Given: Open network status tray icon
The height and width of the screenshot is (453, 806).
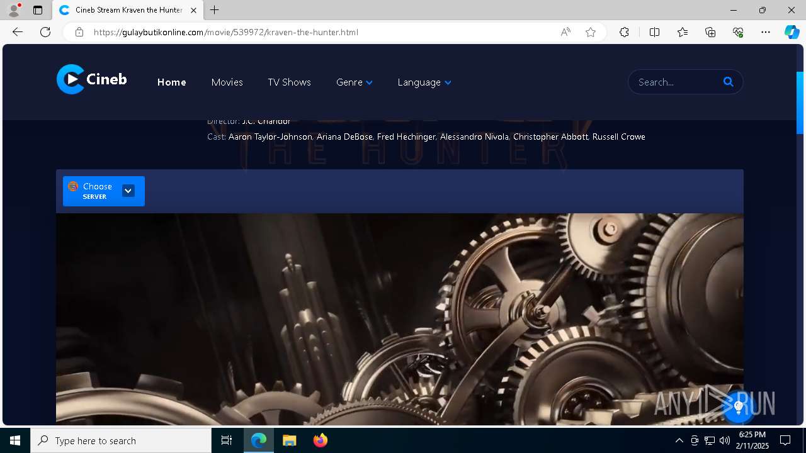Looking at the screenshot, I should [x=710, y=440].
